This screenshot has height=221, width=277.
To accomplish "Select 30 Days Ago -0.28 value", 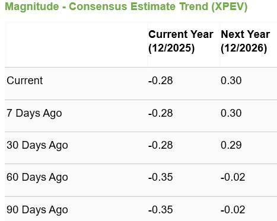I will click(161, 145).
